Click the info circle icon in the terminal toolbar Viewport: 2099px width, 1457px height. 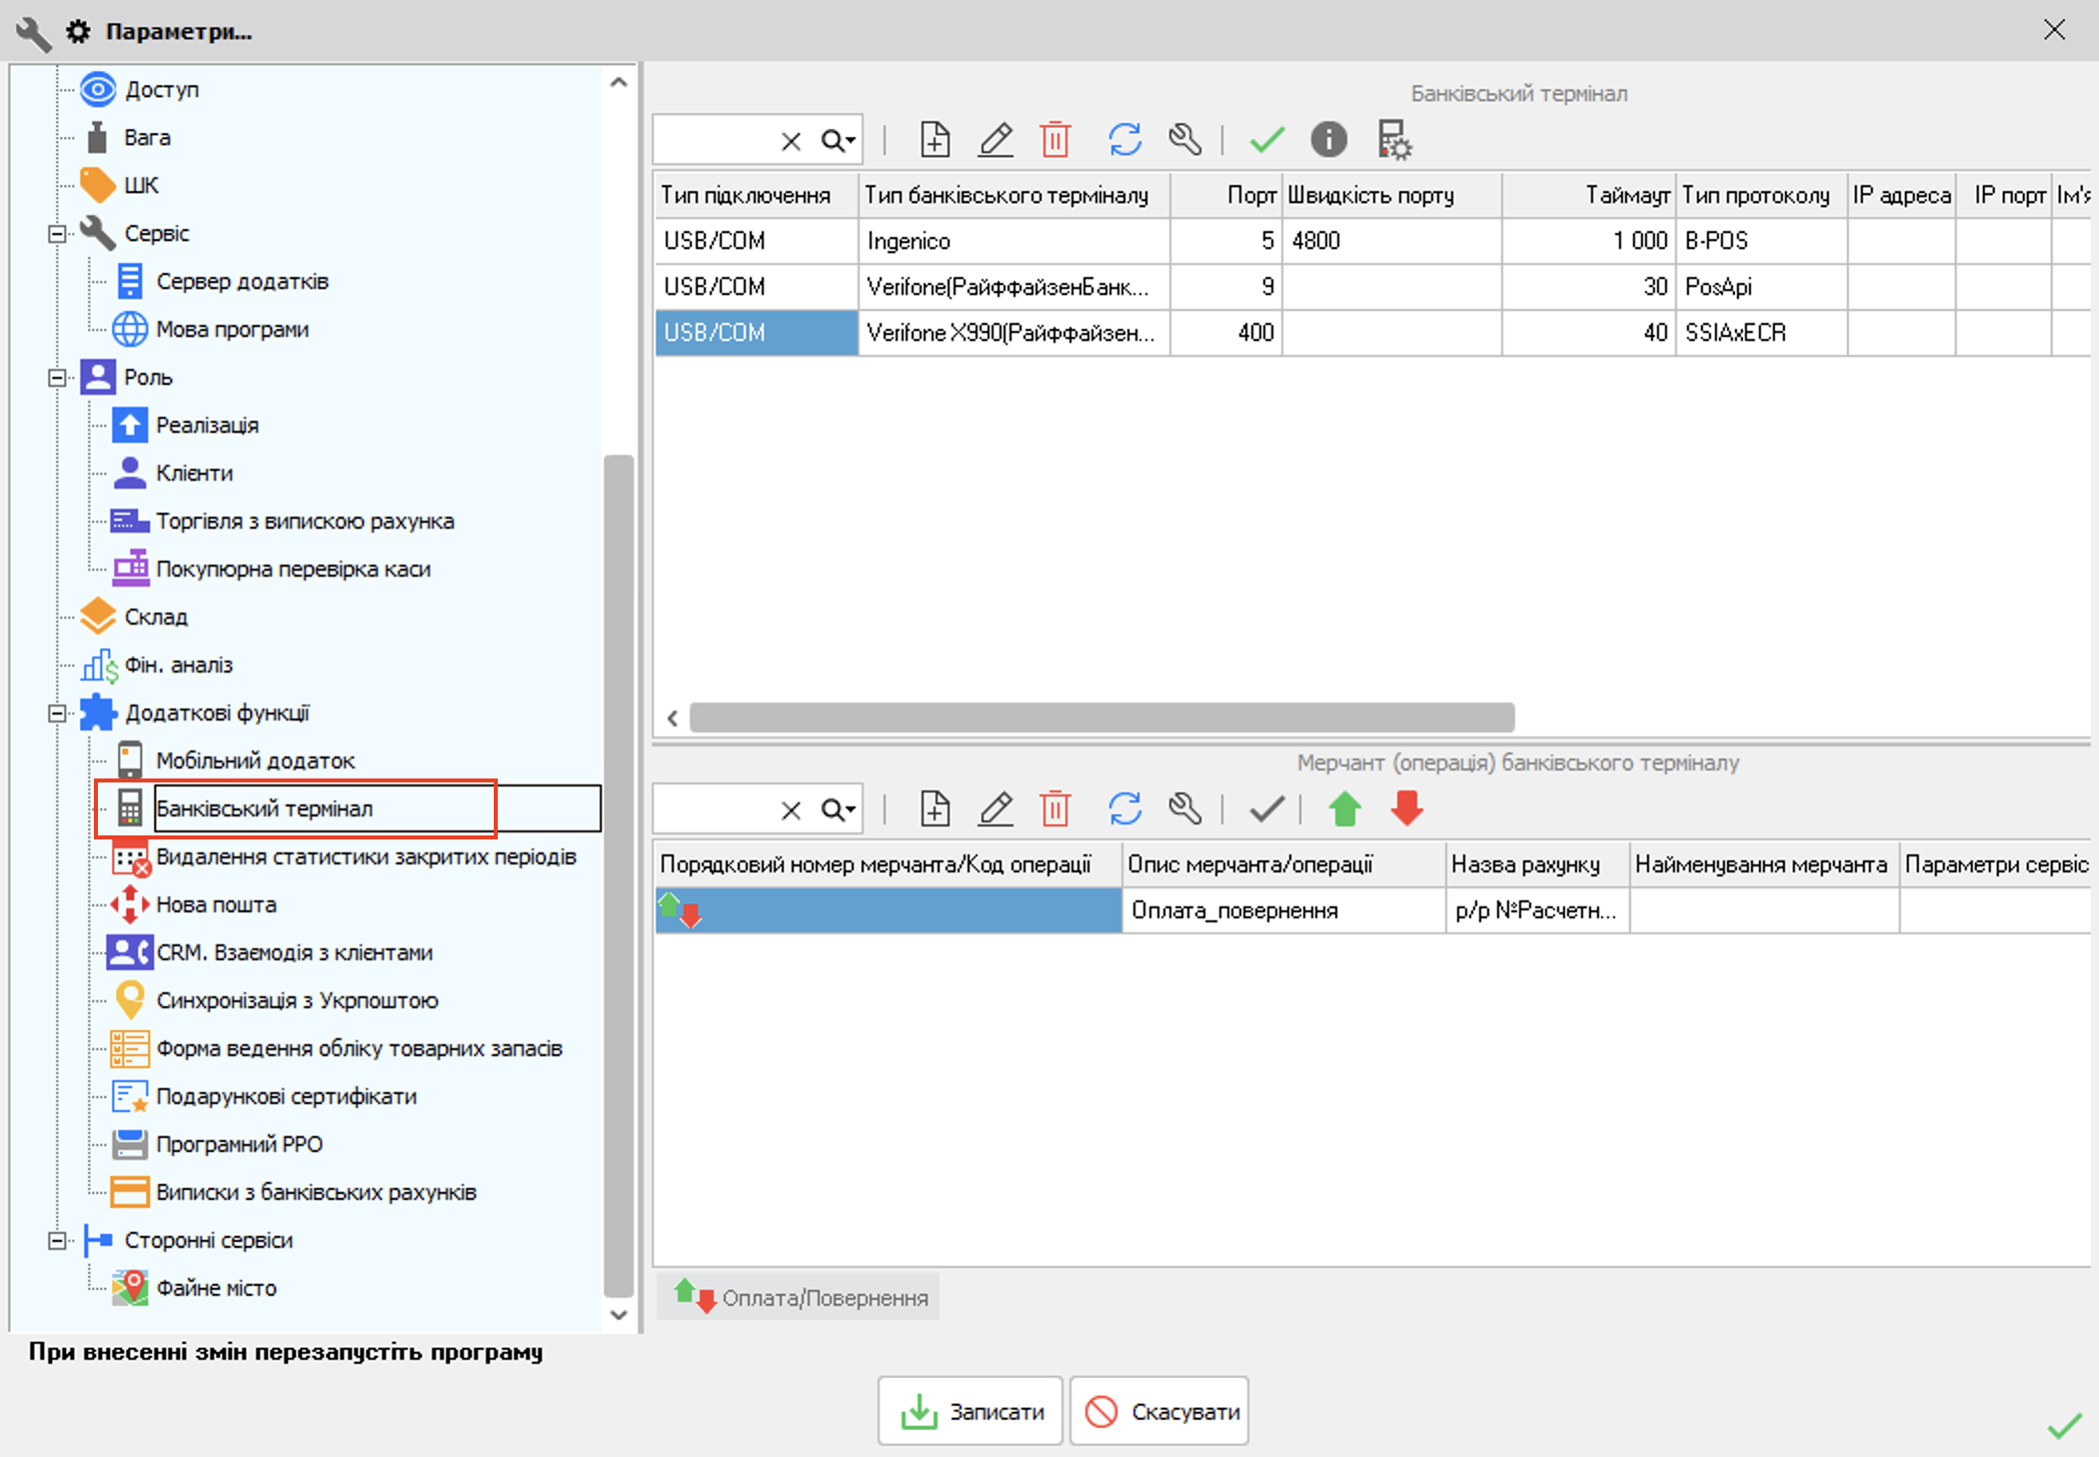pyautogui.click(x=1328, y=140)
